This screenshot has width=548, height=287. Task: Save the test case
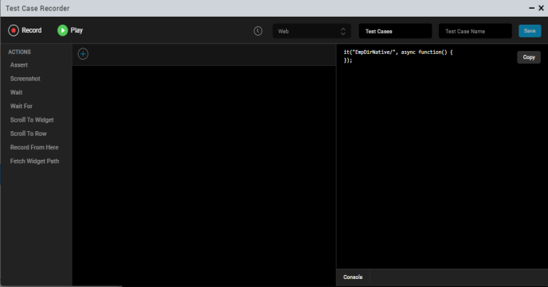coord(530,31)
